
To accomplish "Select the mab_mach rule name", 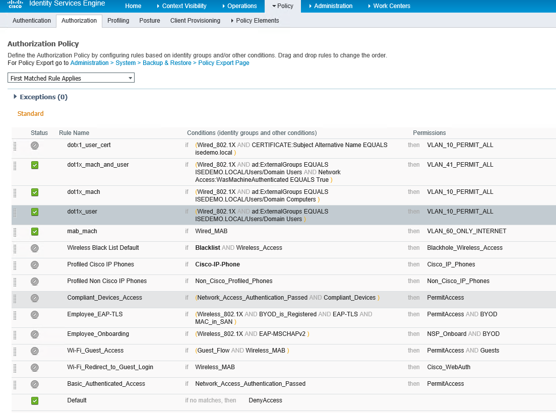I will [82, 231].
